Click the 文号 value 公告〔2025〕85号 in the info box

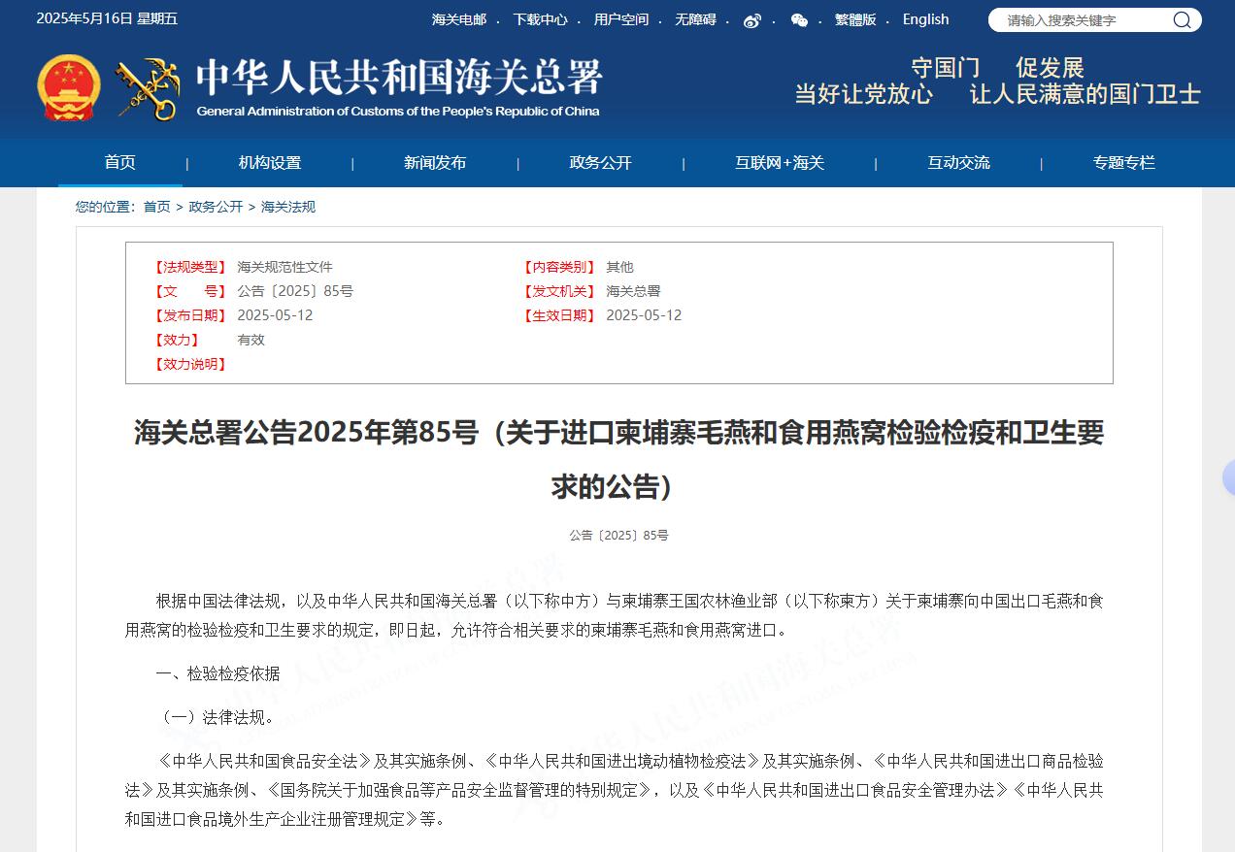click(x=295, y=291)
